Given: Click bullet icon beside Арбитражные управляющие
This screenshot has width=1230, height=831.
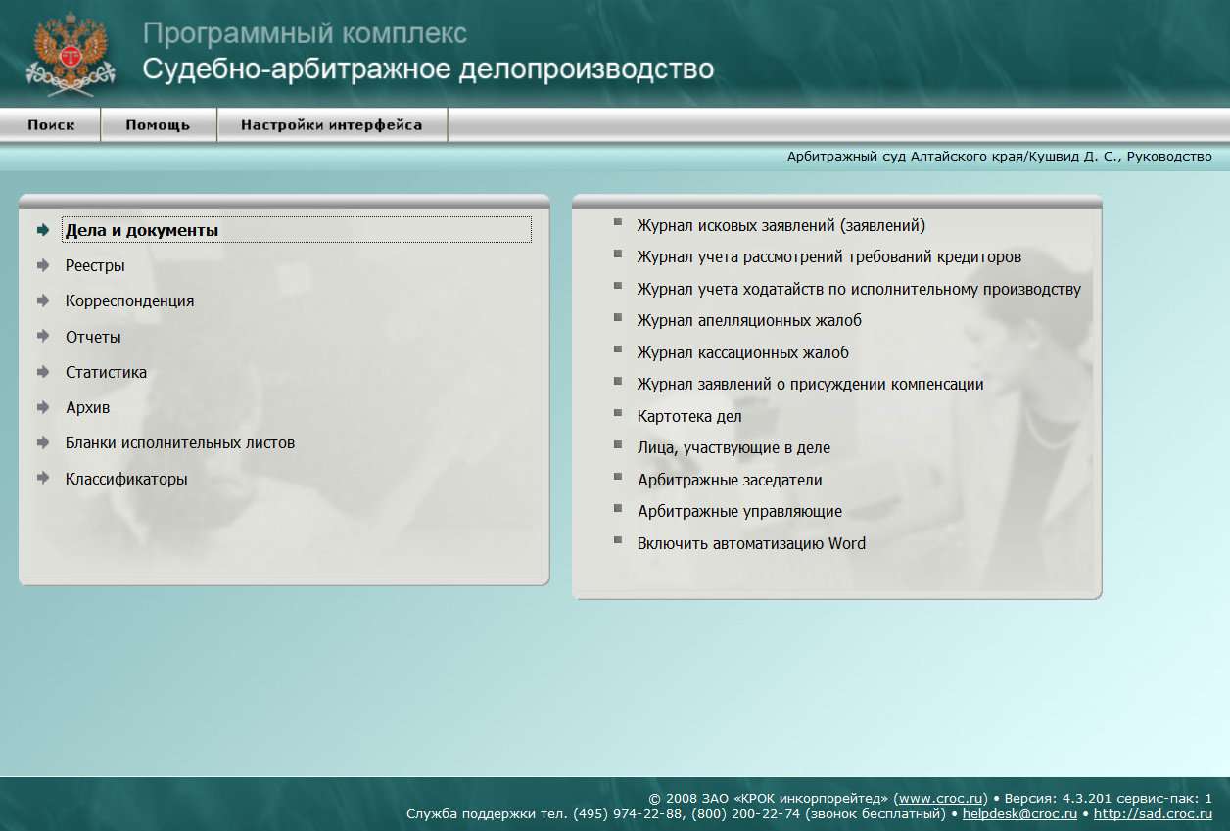Looking at the screenshot, I should tap(618, 508).
